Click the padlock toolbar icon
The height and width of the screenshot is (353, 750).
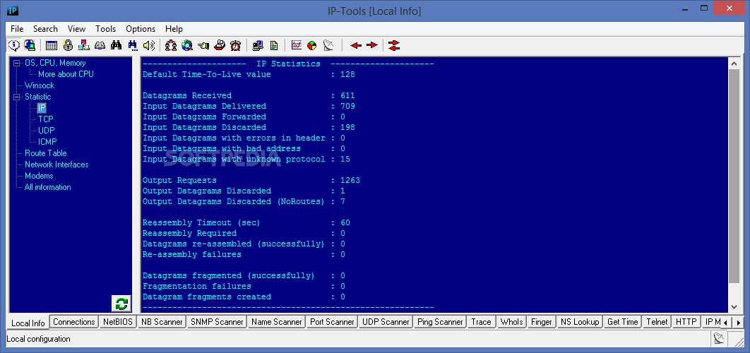click(68, 45)
